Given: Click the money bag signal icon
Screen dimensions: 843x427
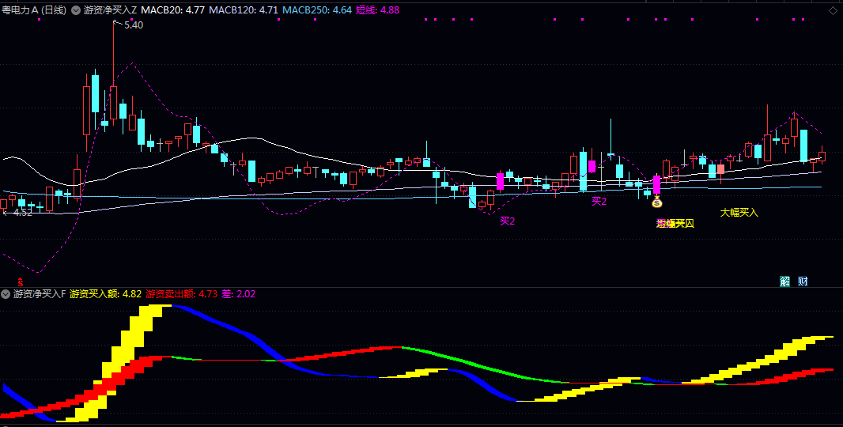Looking at the screenshot, I should tap(656, 202).
